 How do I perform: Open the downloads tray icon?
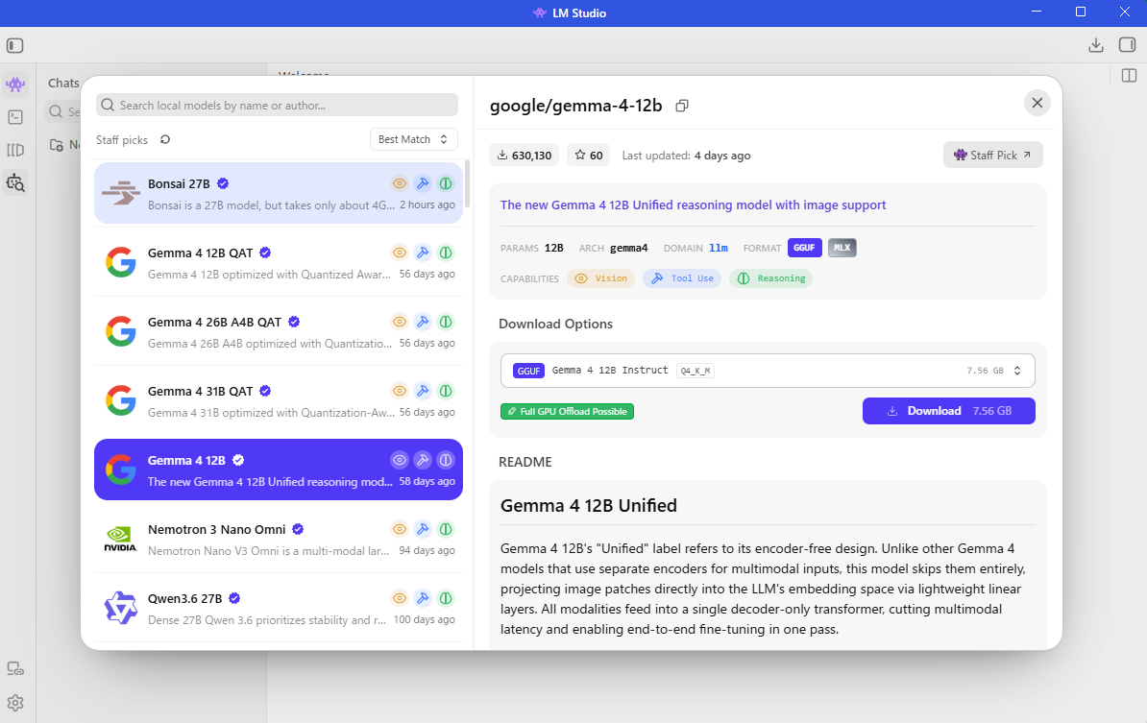tap(1096, 45)
